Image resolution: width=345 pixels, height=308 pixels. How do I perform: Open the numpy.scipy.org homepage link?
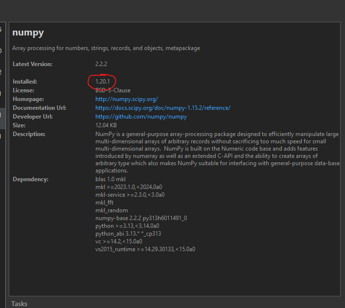(127, 99)
